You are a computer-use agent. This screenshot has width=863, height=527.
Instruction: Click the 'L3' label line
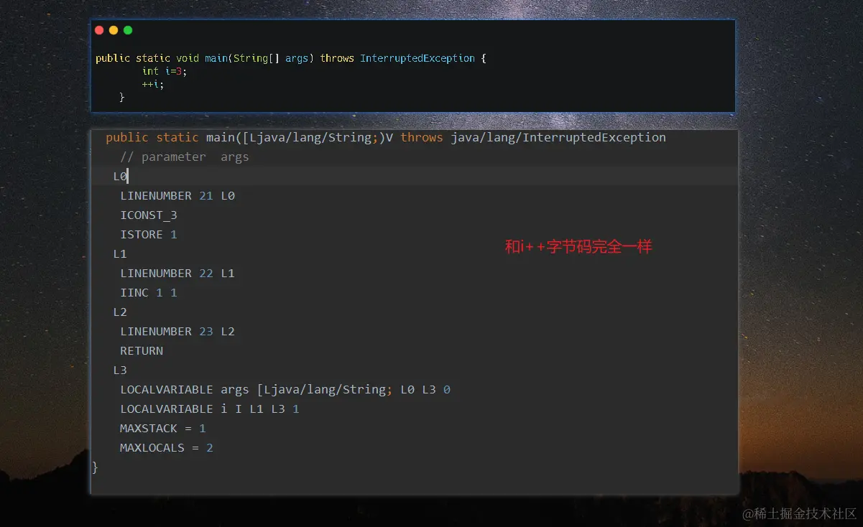pos(120,370)
